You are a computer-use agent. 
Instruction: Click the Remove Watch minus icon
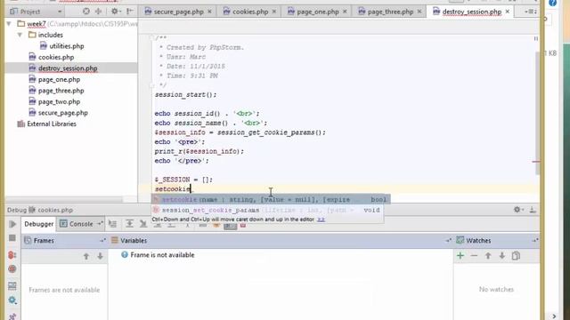pyautogui.click(x=474, y=256)
